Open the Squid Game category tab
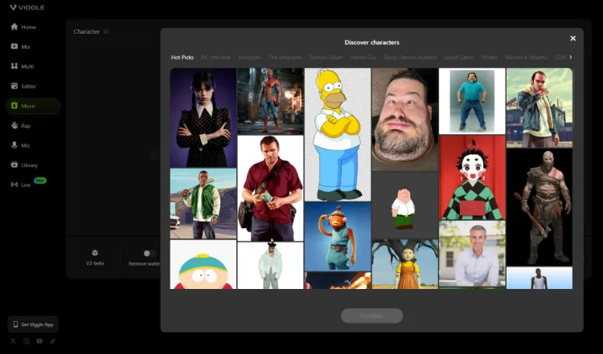This screenshot has height=354, width=603. coord(457,58)
